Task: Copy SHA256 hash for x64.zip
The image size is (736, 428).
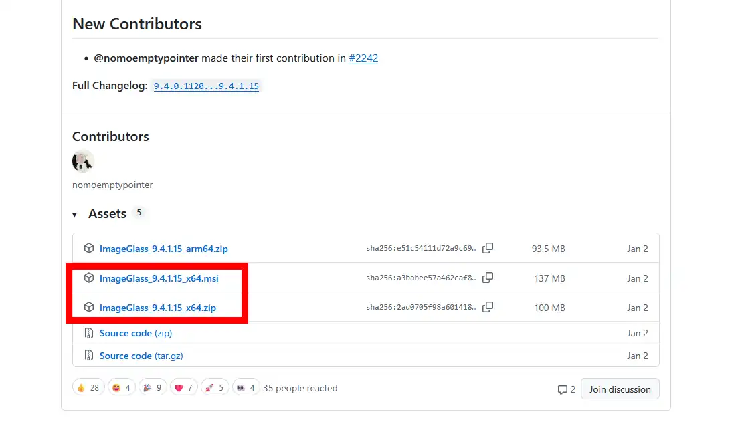Action: 488,308
